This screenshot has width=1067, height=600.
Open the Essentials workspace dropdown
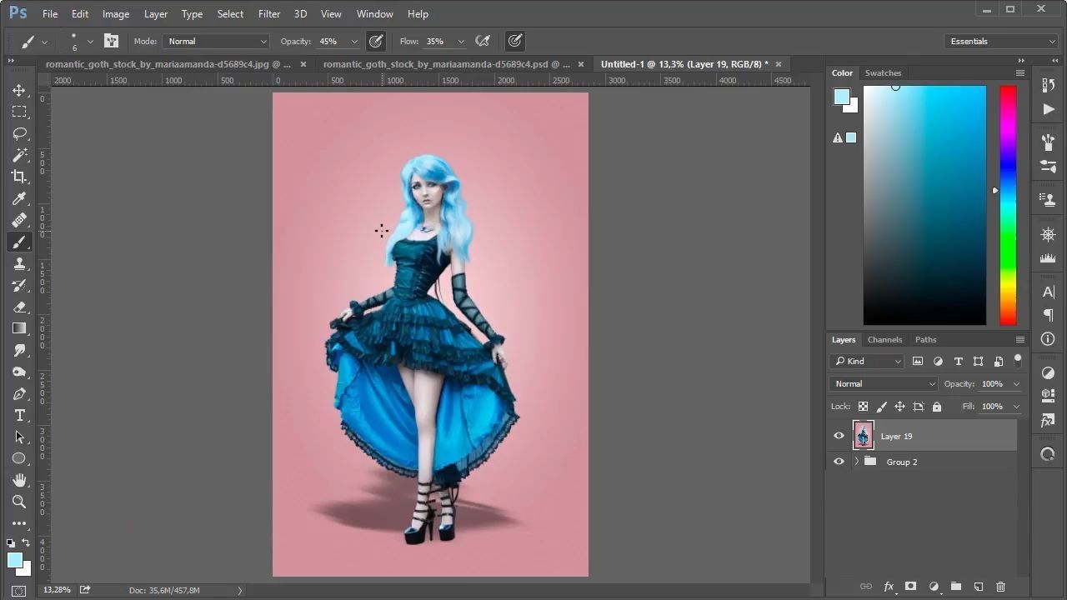(1001, 41)
